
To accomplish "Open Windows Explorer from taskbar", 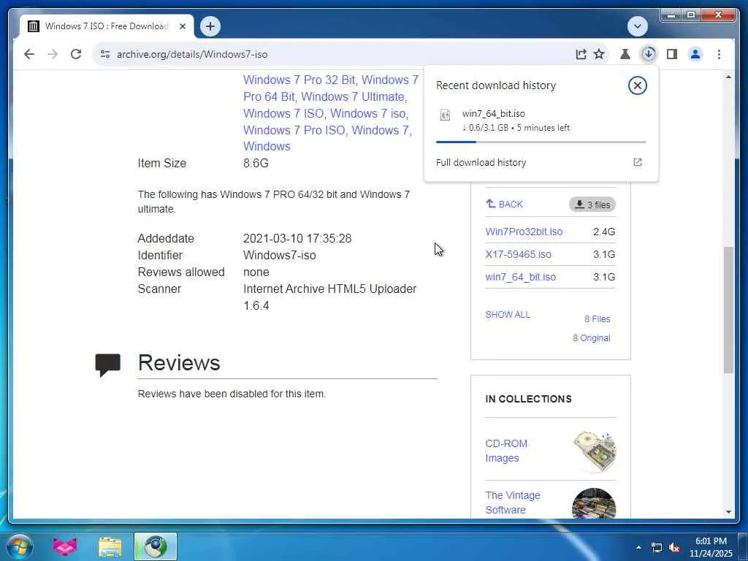I will pos(110,546).
